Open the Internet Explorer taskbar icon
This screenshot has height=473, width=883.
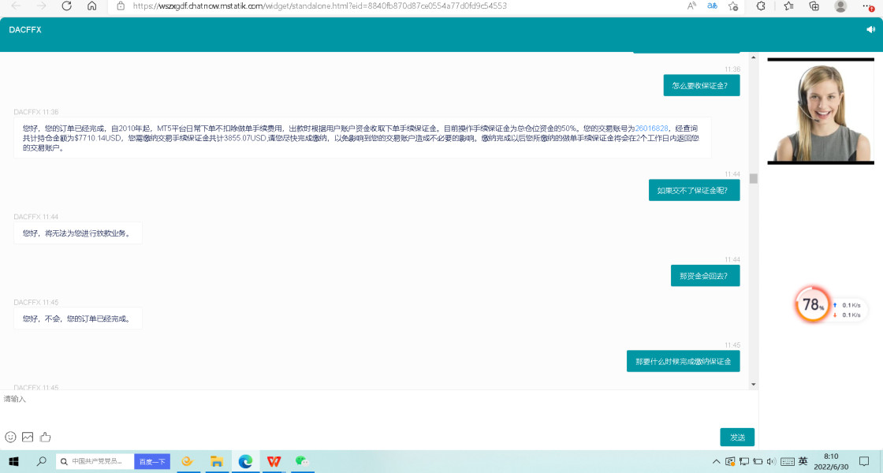point(187,462)
